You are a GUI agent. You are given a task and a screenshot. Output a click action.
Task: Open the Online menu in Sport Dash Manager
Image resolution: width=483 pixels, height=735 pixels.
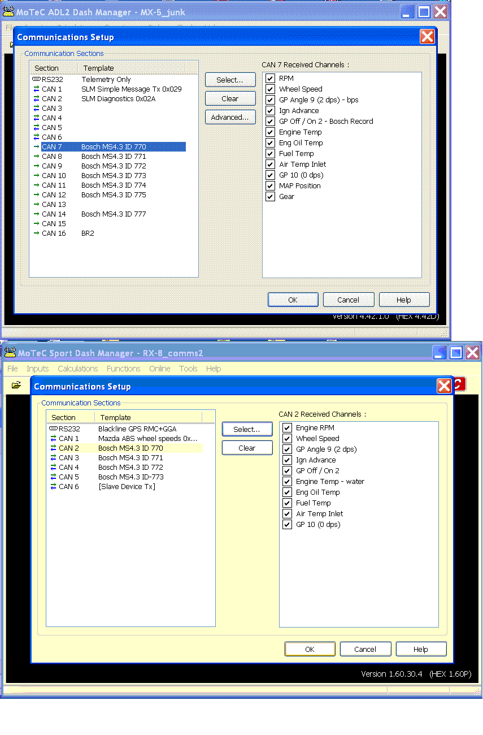[x=159, y=369]
